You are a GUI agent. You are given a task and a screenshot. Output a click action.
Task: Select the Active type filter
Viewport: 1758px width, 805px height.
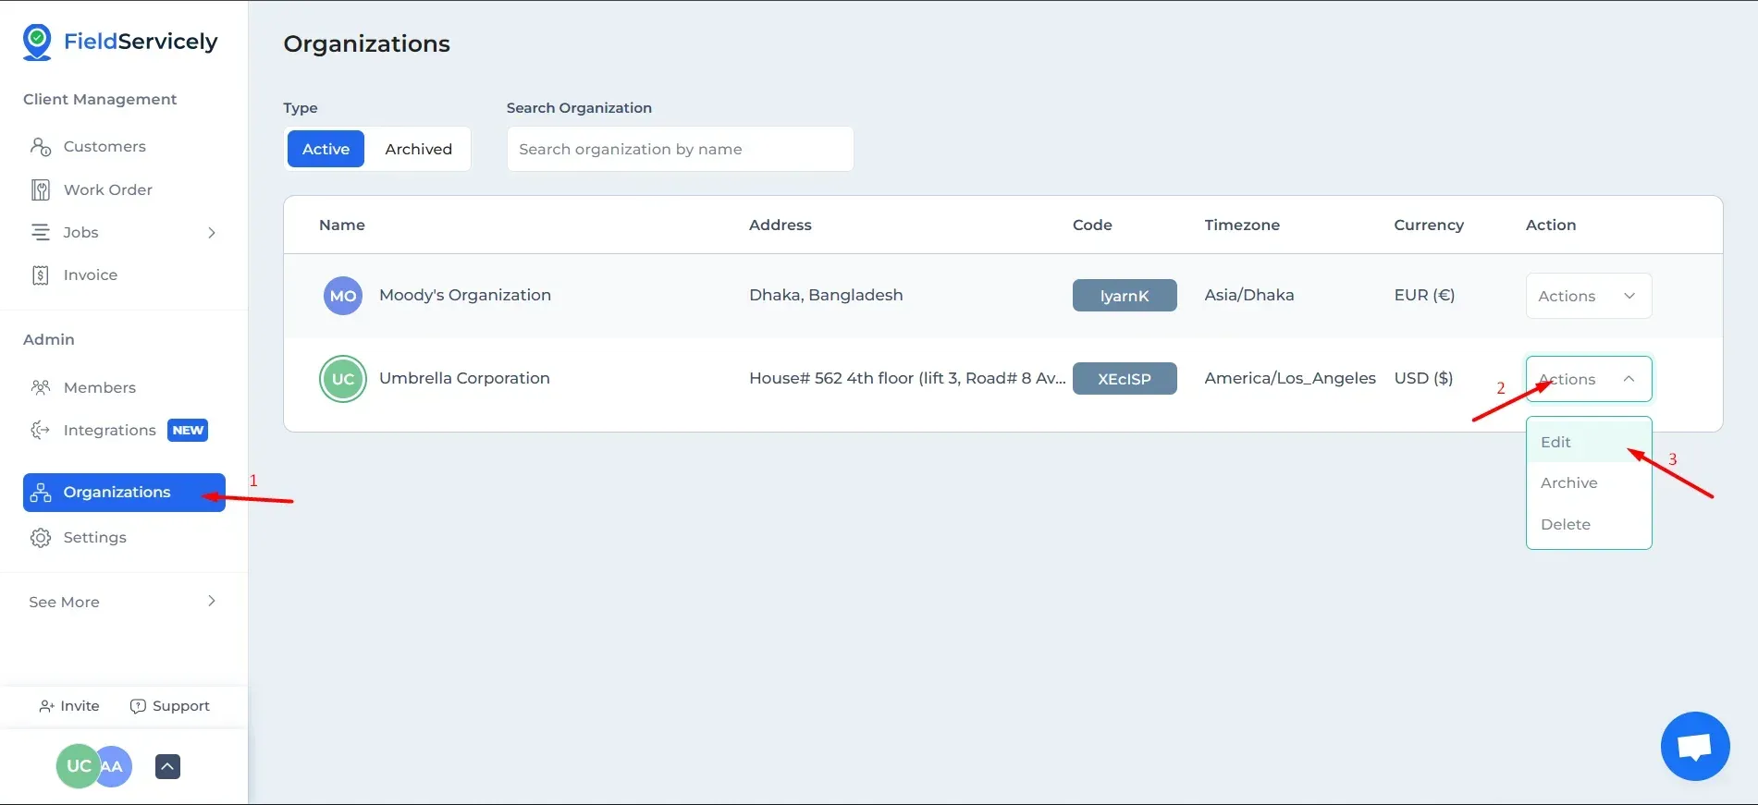pyautogui.click(x=326, y=149)
